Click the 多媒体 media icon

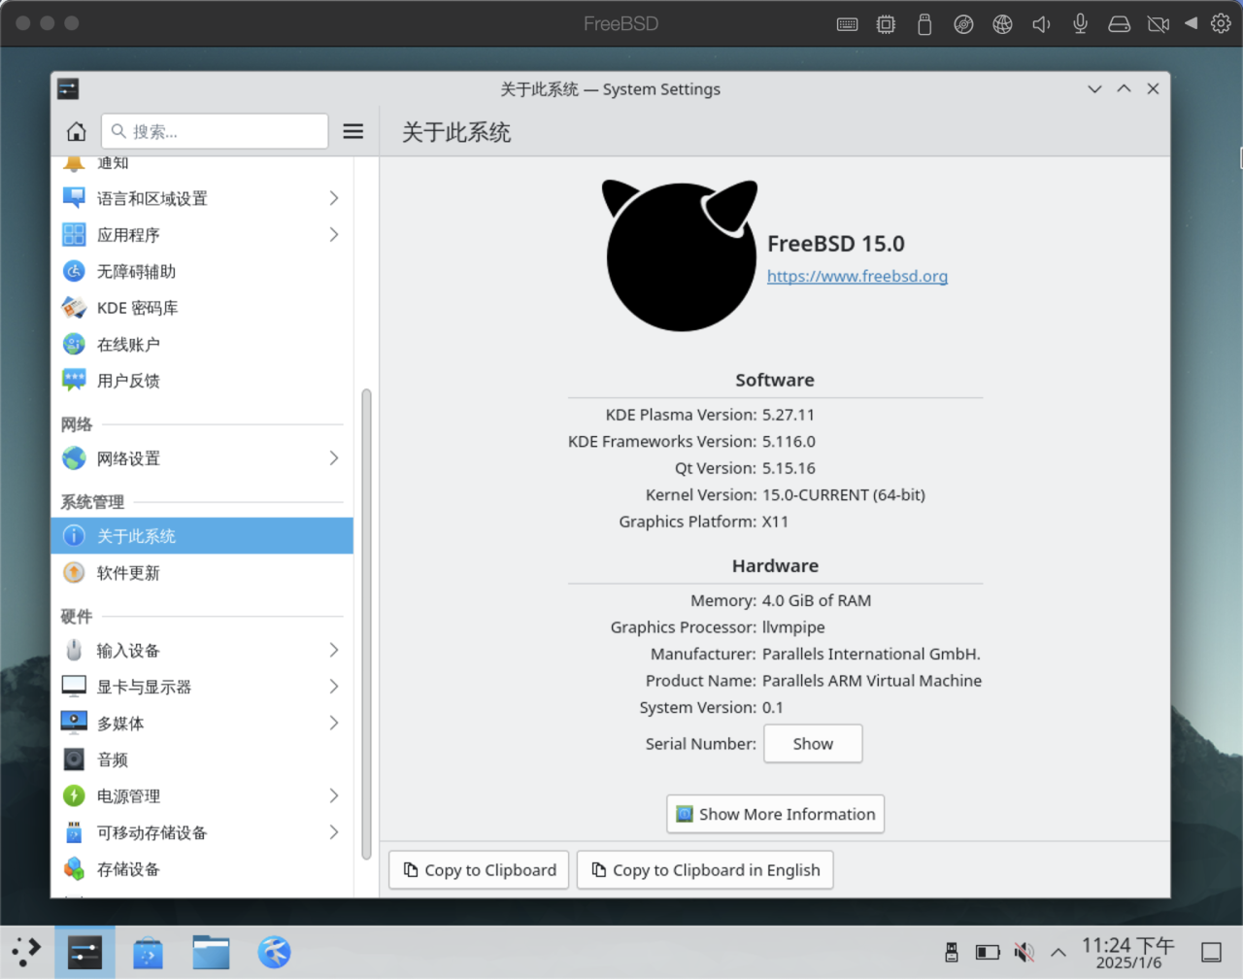74,724
